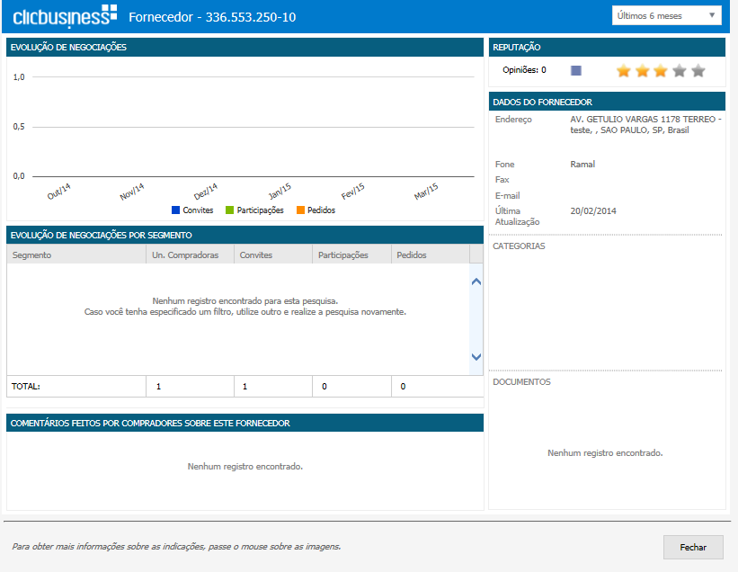
Task: Click the Fornecedor - 336.553.250-10 title
Action: pyautogui.click(x=212, y=17)
